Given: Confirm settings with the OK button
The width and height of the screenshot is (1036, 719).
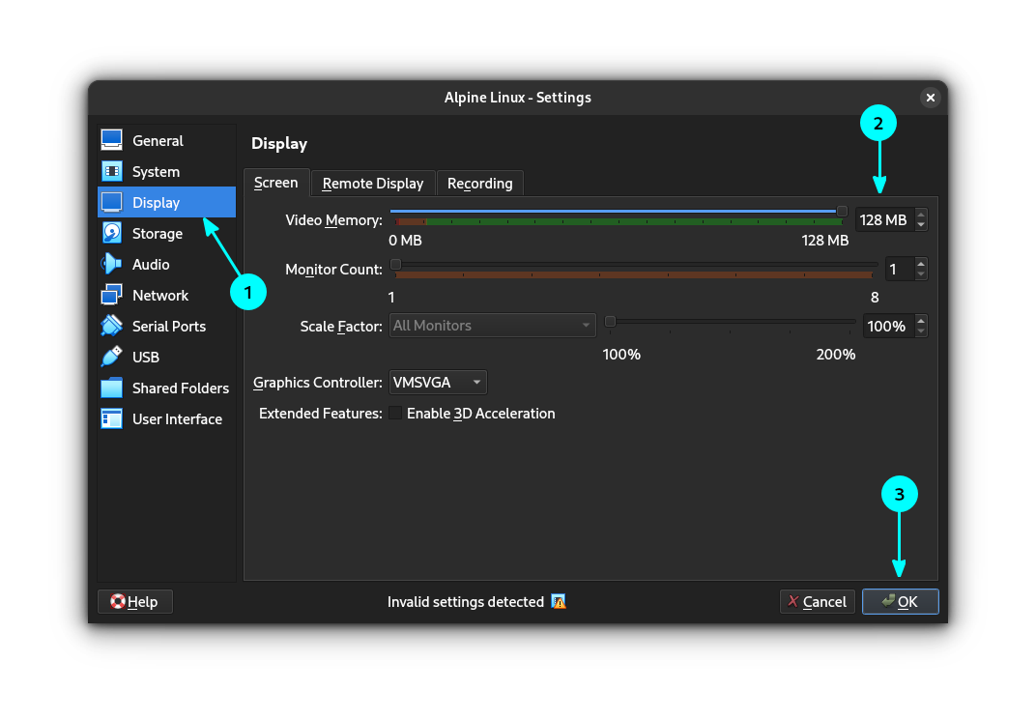Looking at the screenshot, I should (x=900, y=601).
